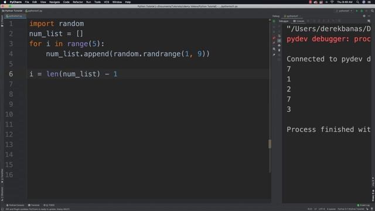This screenshot has height=211, width=375.
Task: Open Search Everywhere magnifier icon
Action: [x=372, y=11]
